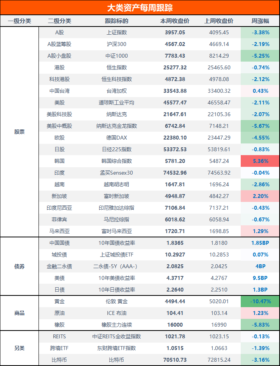The image size is (280, 366).
Task: Select the 9.5BP weekly change cell
Action: [x=260, y=278]
